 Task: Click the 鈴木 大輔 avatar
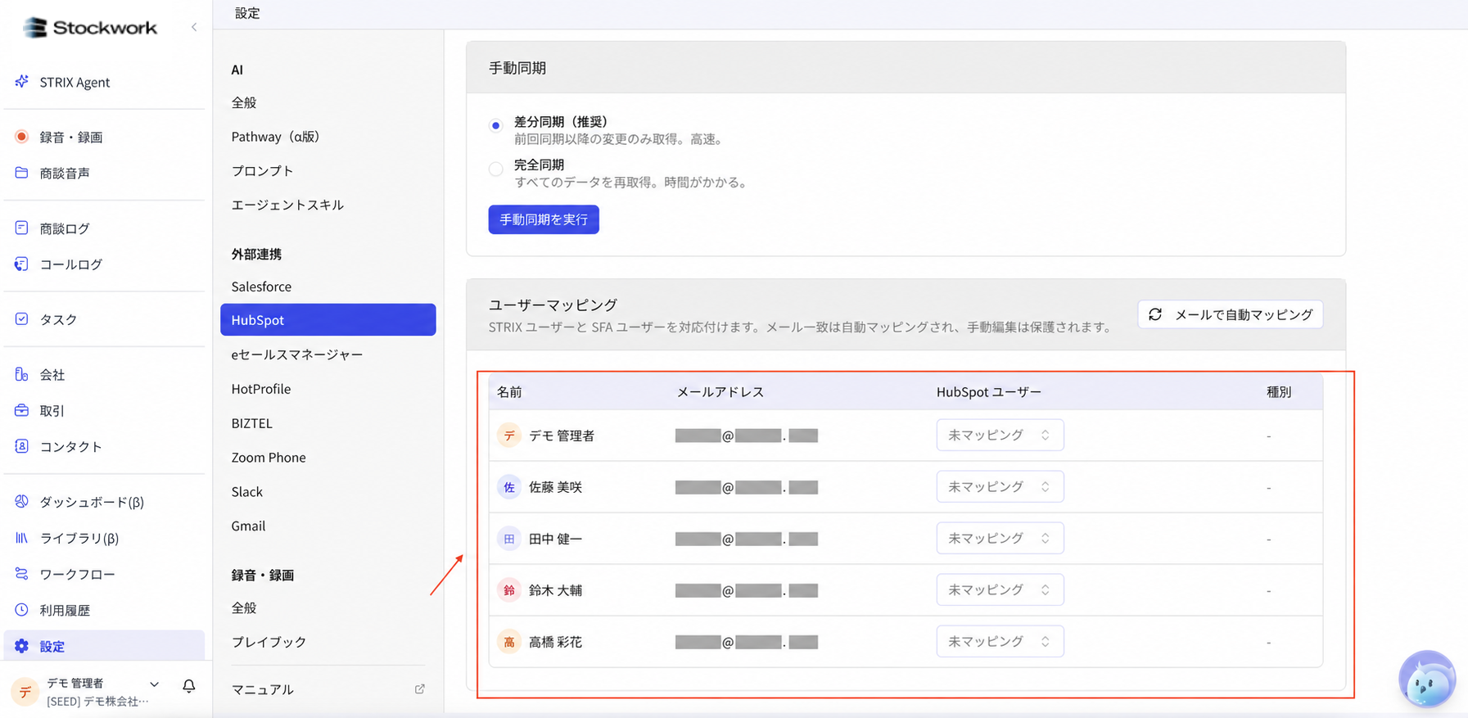[x=509, y=590]
